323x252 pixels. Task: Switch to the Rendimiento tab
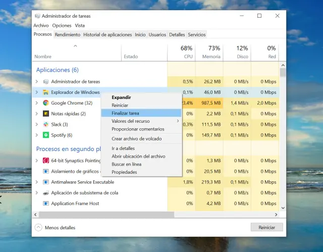click(67, 34)
